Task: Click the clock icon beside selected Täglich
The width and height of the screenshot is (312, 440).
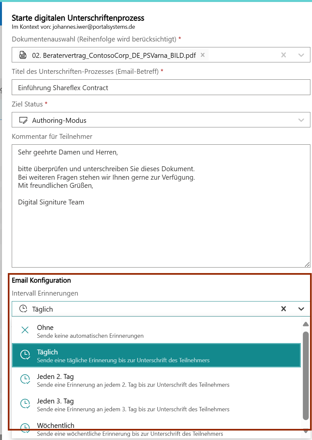Action: (23, 309)
